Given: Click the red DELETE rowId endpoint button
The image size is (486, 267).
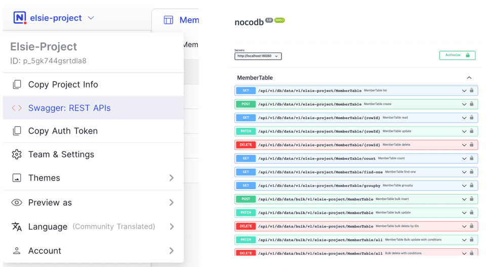Looking at the screenshot, I should point(246,145).
